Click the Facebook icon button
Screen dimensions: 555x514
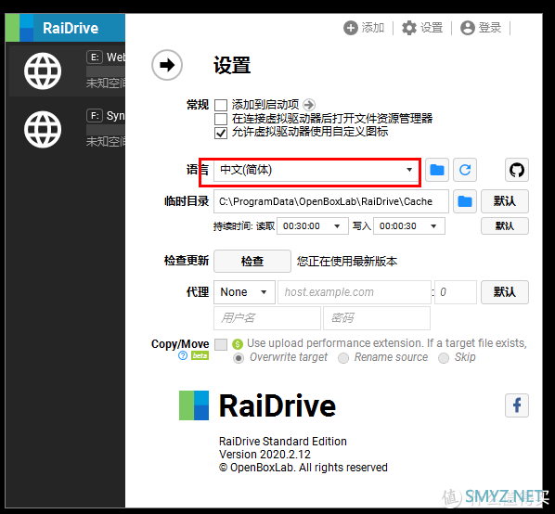tap(516, 405)
